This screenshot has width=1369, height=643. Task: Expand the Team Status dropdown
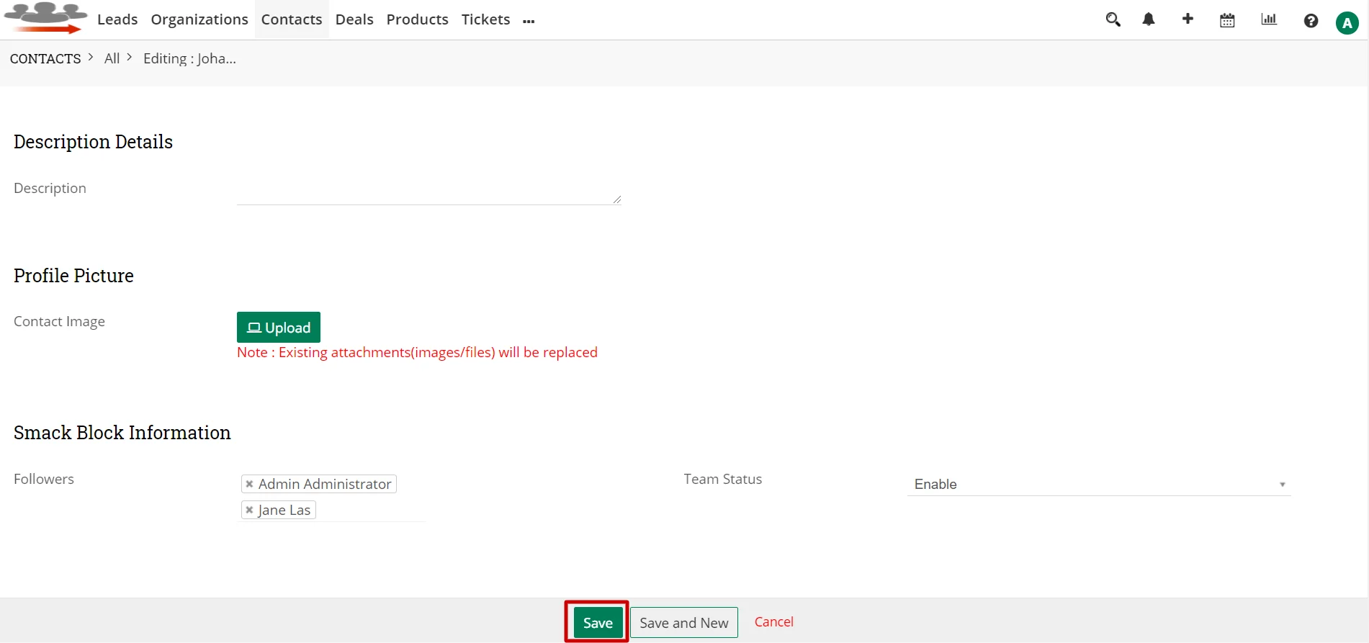point(1098,484)
